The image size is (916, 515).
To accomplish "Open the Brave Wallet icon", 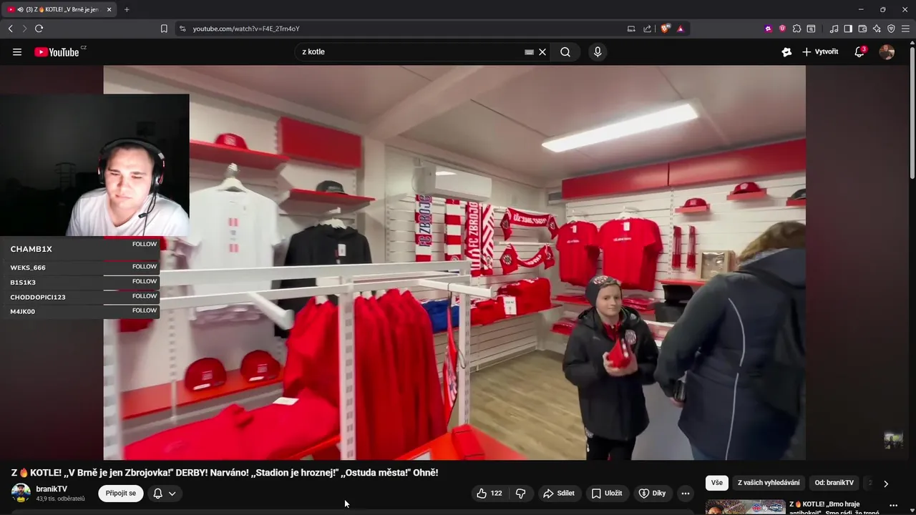I will click(862, 29).
